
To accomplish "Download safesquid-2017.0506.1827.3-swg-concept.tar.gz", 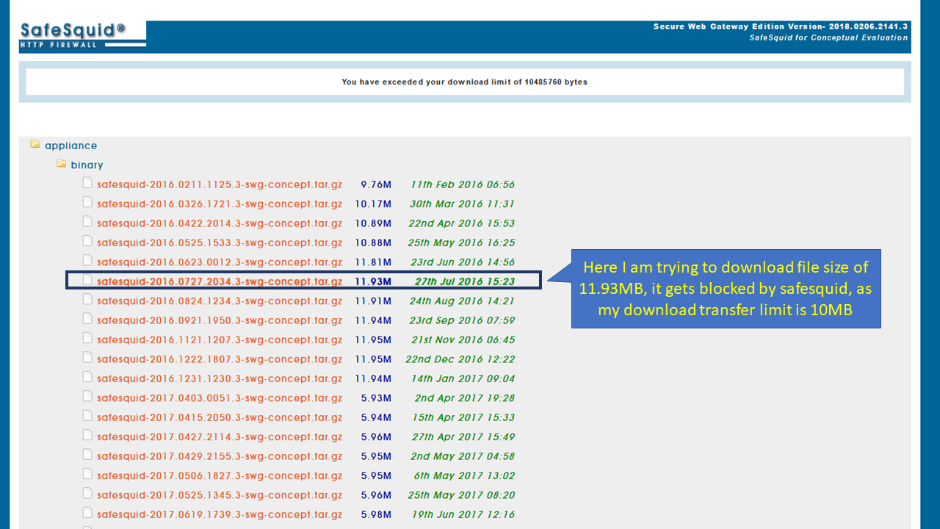I will 220,476.
